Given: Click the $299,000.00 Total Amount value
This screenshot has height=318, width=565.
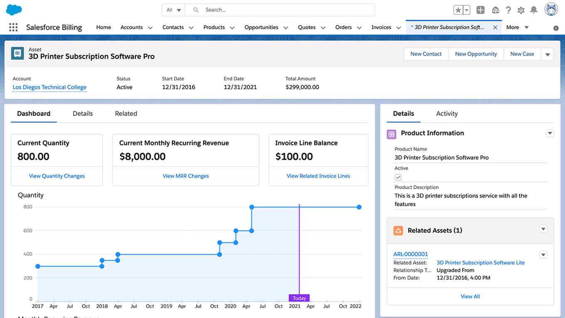Looking at the screenshot, I should (302, 87).
